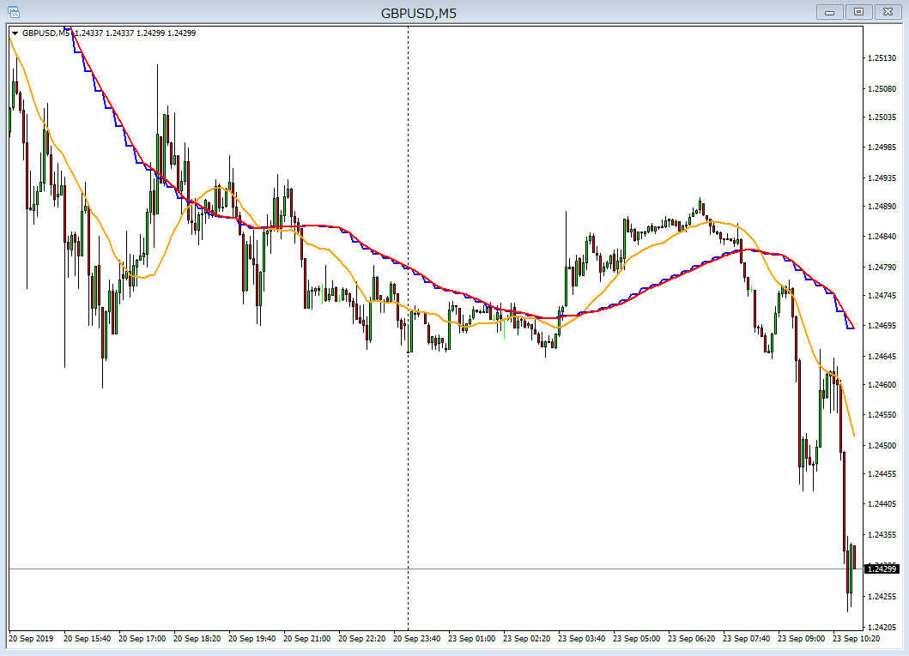This screenshot has width=909, height=656.
Task: Click the 1.24550 price scale label
Action: [x=882, y=414]
